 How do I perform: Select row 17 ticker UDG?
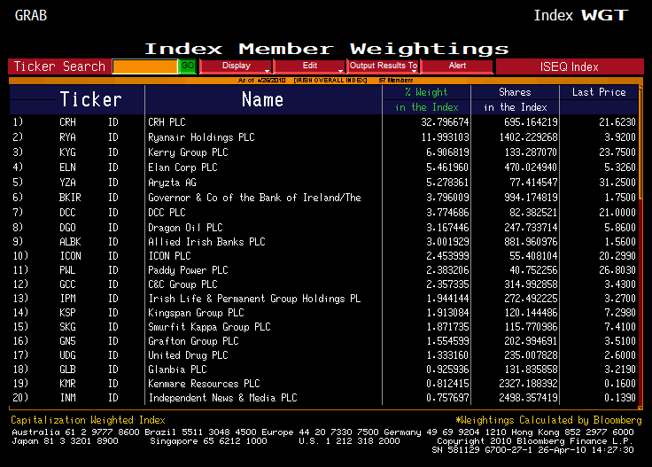pos(68,355)
